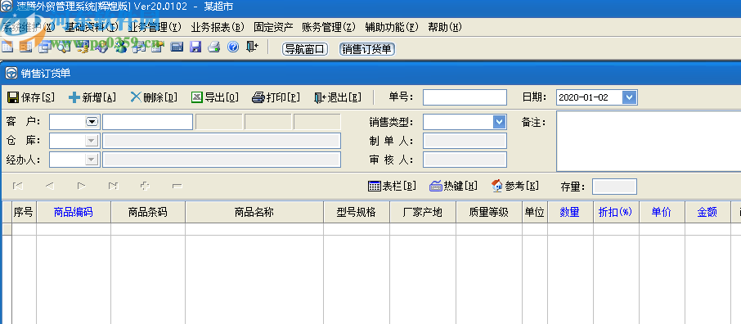Open column settings 表栏[B]
Image resolution: width=741 pixels, height=324 pixels.
392,186
